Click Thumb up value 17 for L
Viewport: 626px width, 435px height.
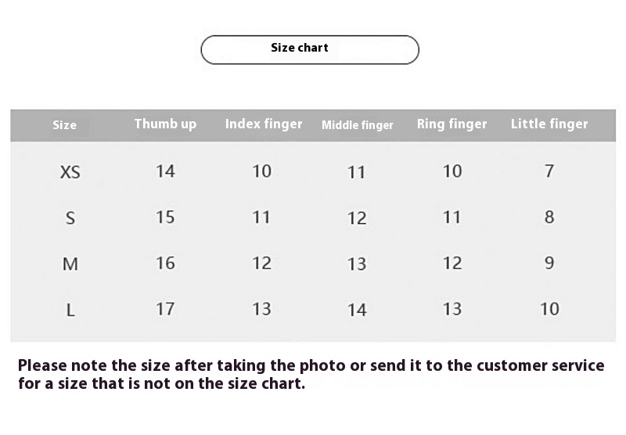click(x=165, y=308)
